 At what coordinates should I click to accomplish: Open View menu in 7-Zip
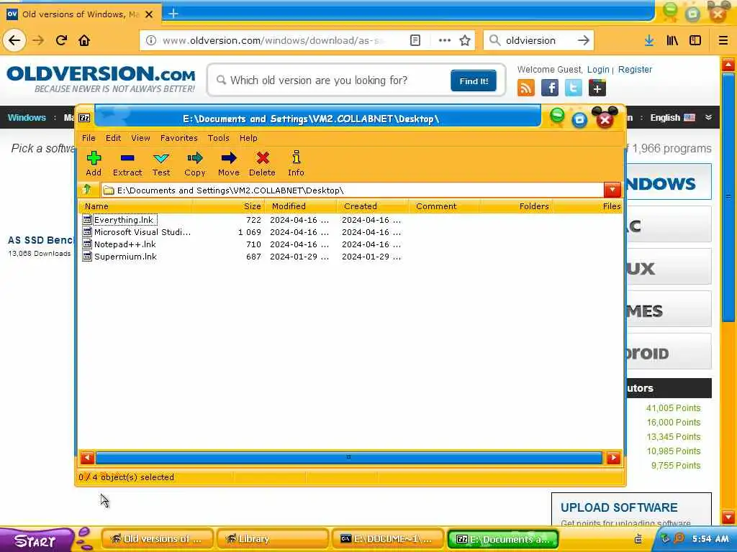140,138
